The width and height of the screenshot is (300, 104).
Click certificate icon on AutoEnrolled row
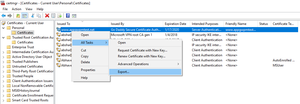coord(58,60)
